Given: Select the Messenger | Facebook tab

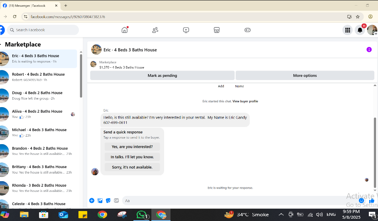Looking at the screenshot, I should [x=30, y=6].
